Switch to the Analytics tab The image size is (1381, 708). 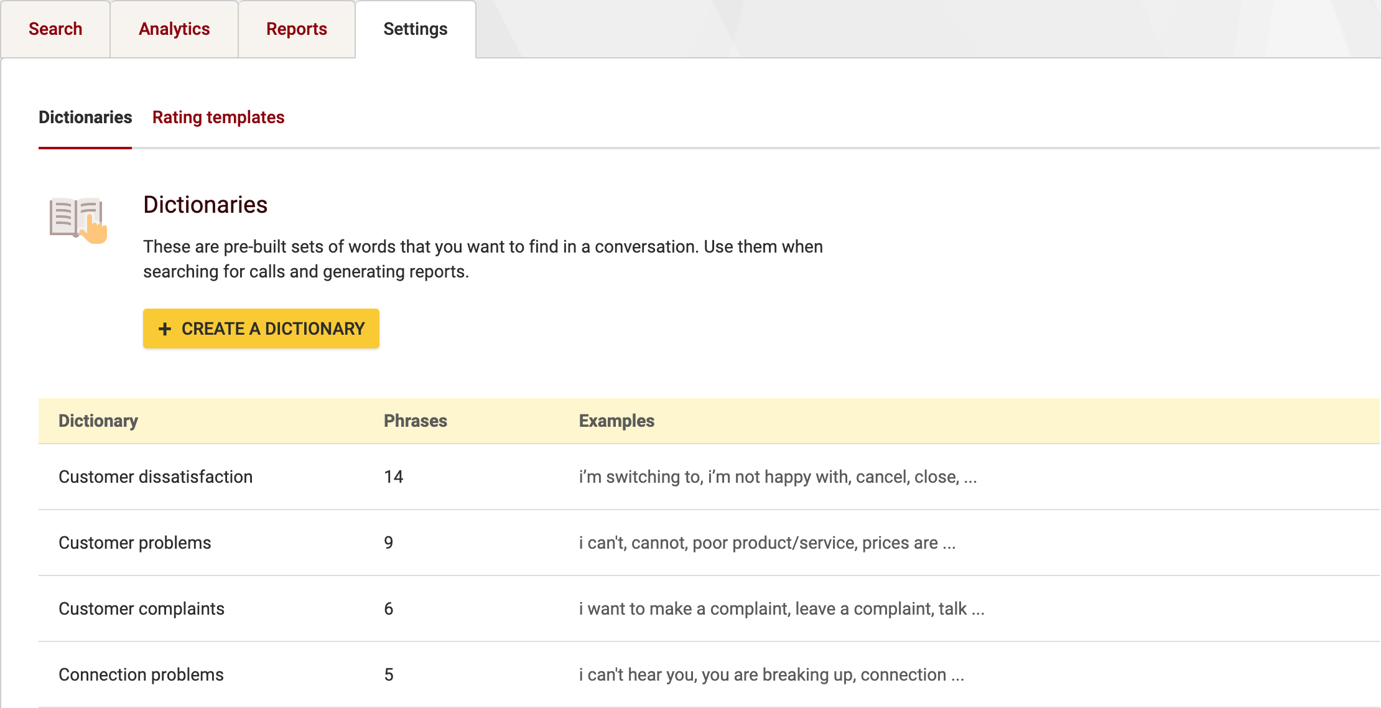(x=174, y=29)
